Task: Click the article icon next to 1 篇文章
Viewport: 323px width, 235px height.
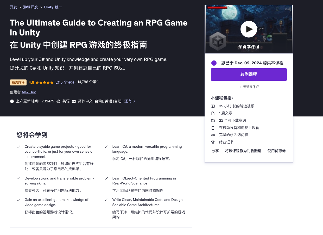Action: coord(213,113)
